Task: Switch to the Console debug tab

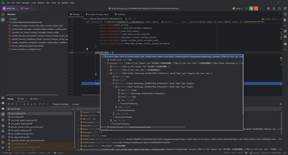Action: coord(76,104)
